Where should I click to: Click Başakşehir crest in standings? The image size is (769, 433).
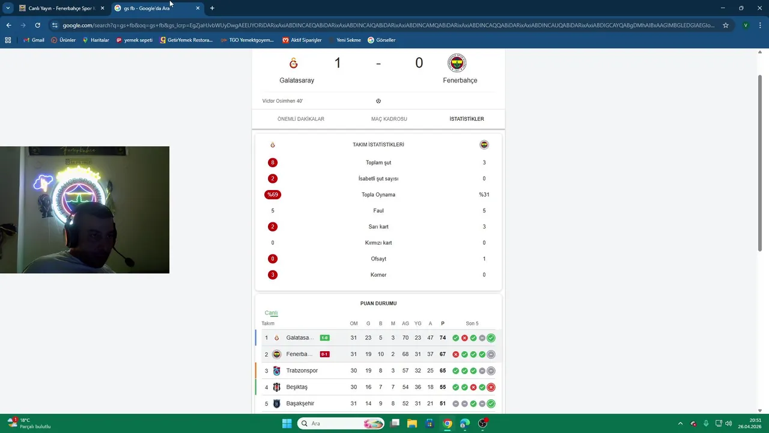coord(277,404)
